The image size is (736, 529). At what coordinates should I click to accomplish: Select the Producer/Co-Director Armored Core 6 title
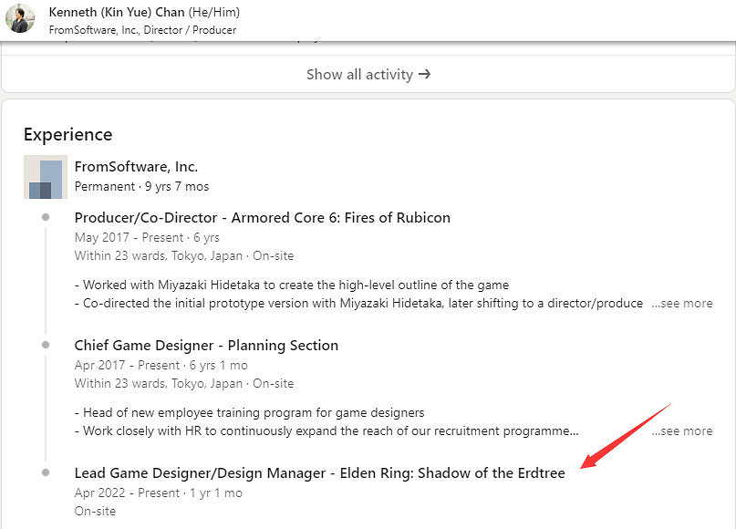point(262,217)
